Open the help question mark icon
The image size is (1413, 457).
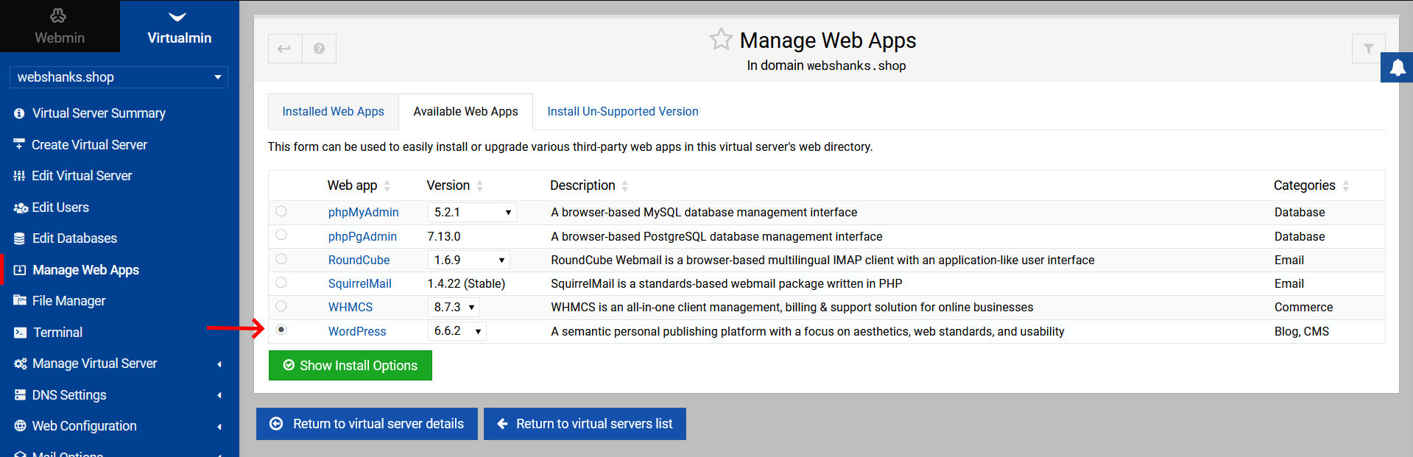pos(319,49)
